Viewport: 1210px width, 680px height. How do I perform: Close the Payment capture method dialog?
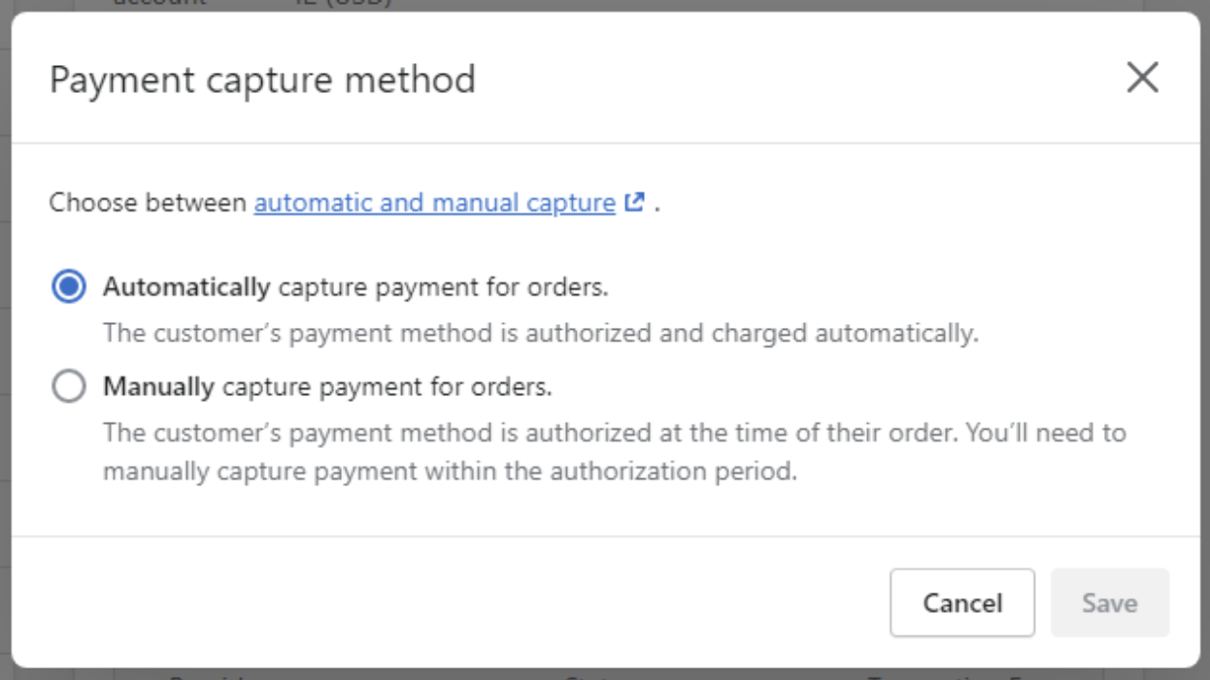point(1142,78)
